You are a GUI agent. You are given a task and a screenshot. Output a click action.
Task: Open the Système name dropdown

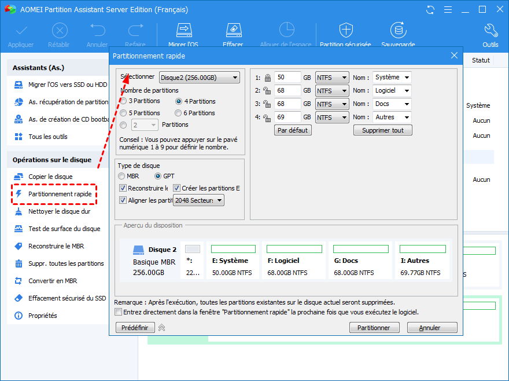point(392,78)
